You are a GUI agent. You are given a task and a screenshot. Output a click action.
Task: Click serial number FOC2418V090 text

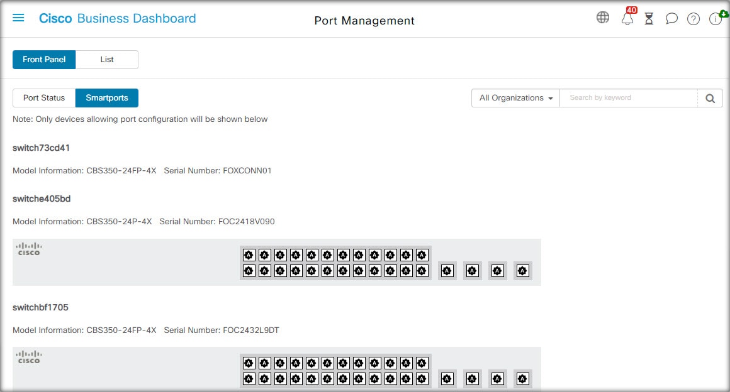[x=246, y=221]
